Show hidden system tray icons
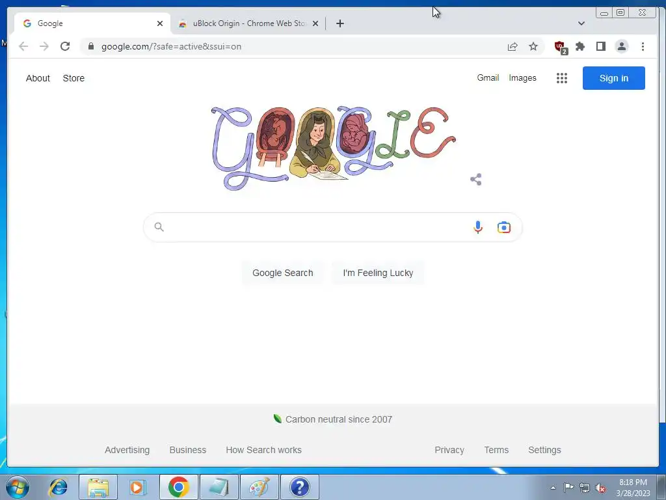Viewport: 666px width, 500px height. tap(553, 488)
